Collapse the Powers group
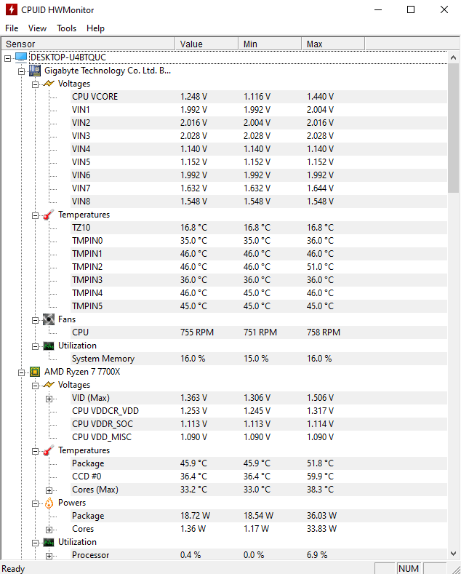The height and width of the screenshot is (574, 461). (x=35, y=503)
